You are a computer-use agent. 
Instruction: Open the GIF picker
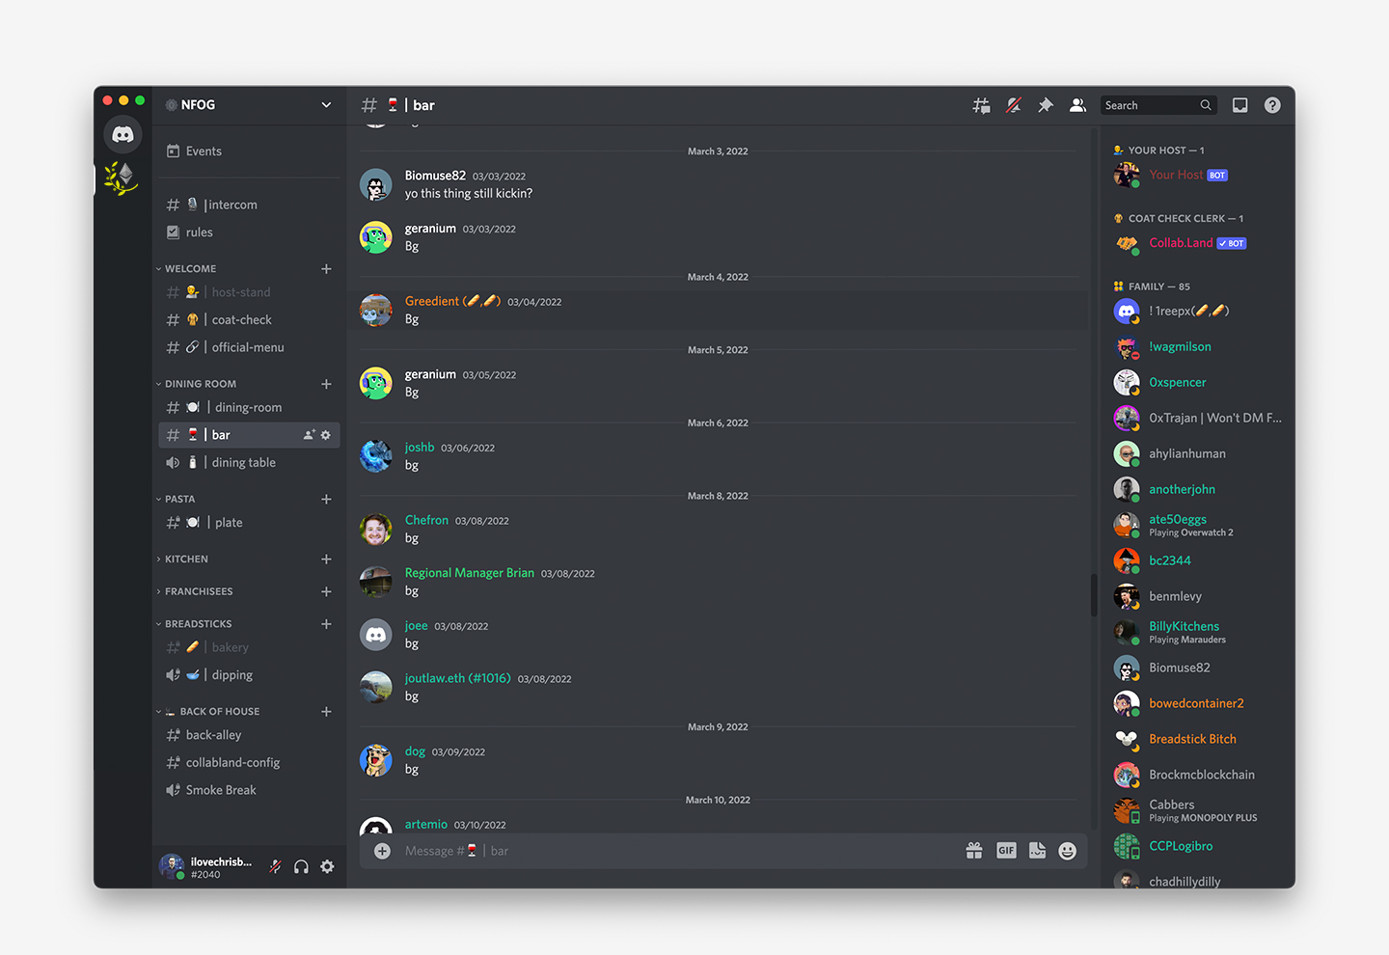pos(1006,851)
